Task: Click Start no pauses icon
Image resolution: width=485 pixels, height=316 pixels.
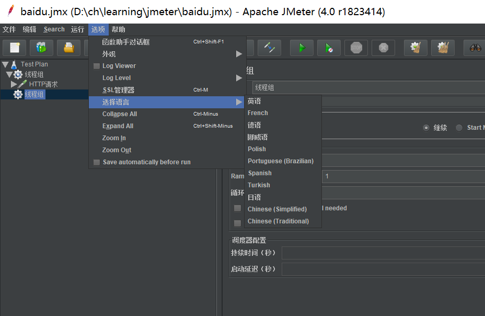Action: coord(329,48)
